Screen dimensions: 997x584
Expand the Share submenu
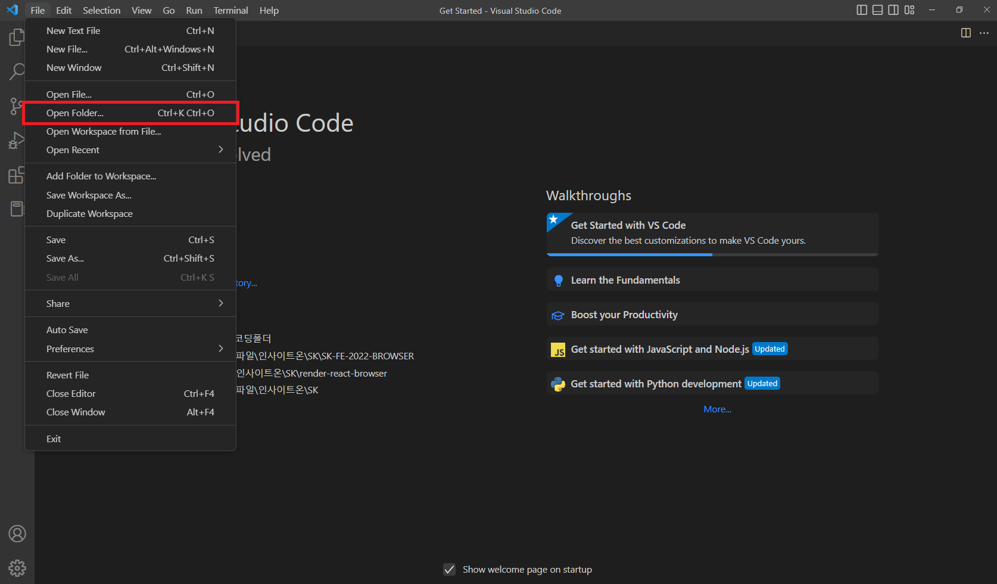coord(130,303)
